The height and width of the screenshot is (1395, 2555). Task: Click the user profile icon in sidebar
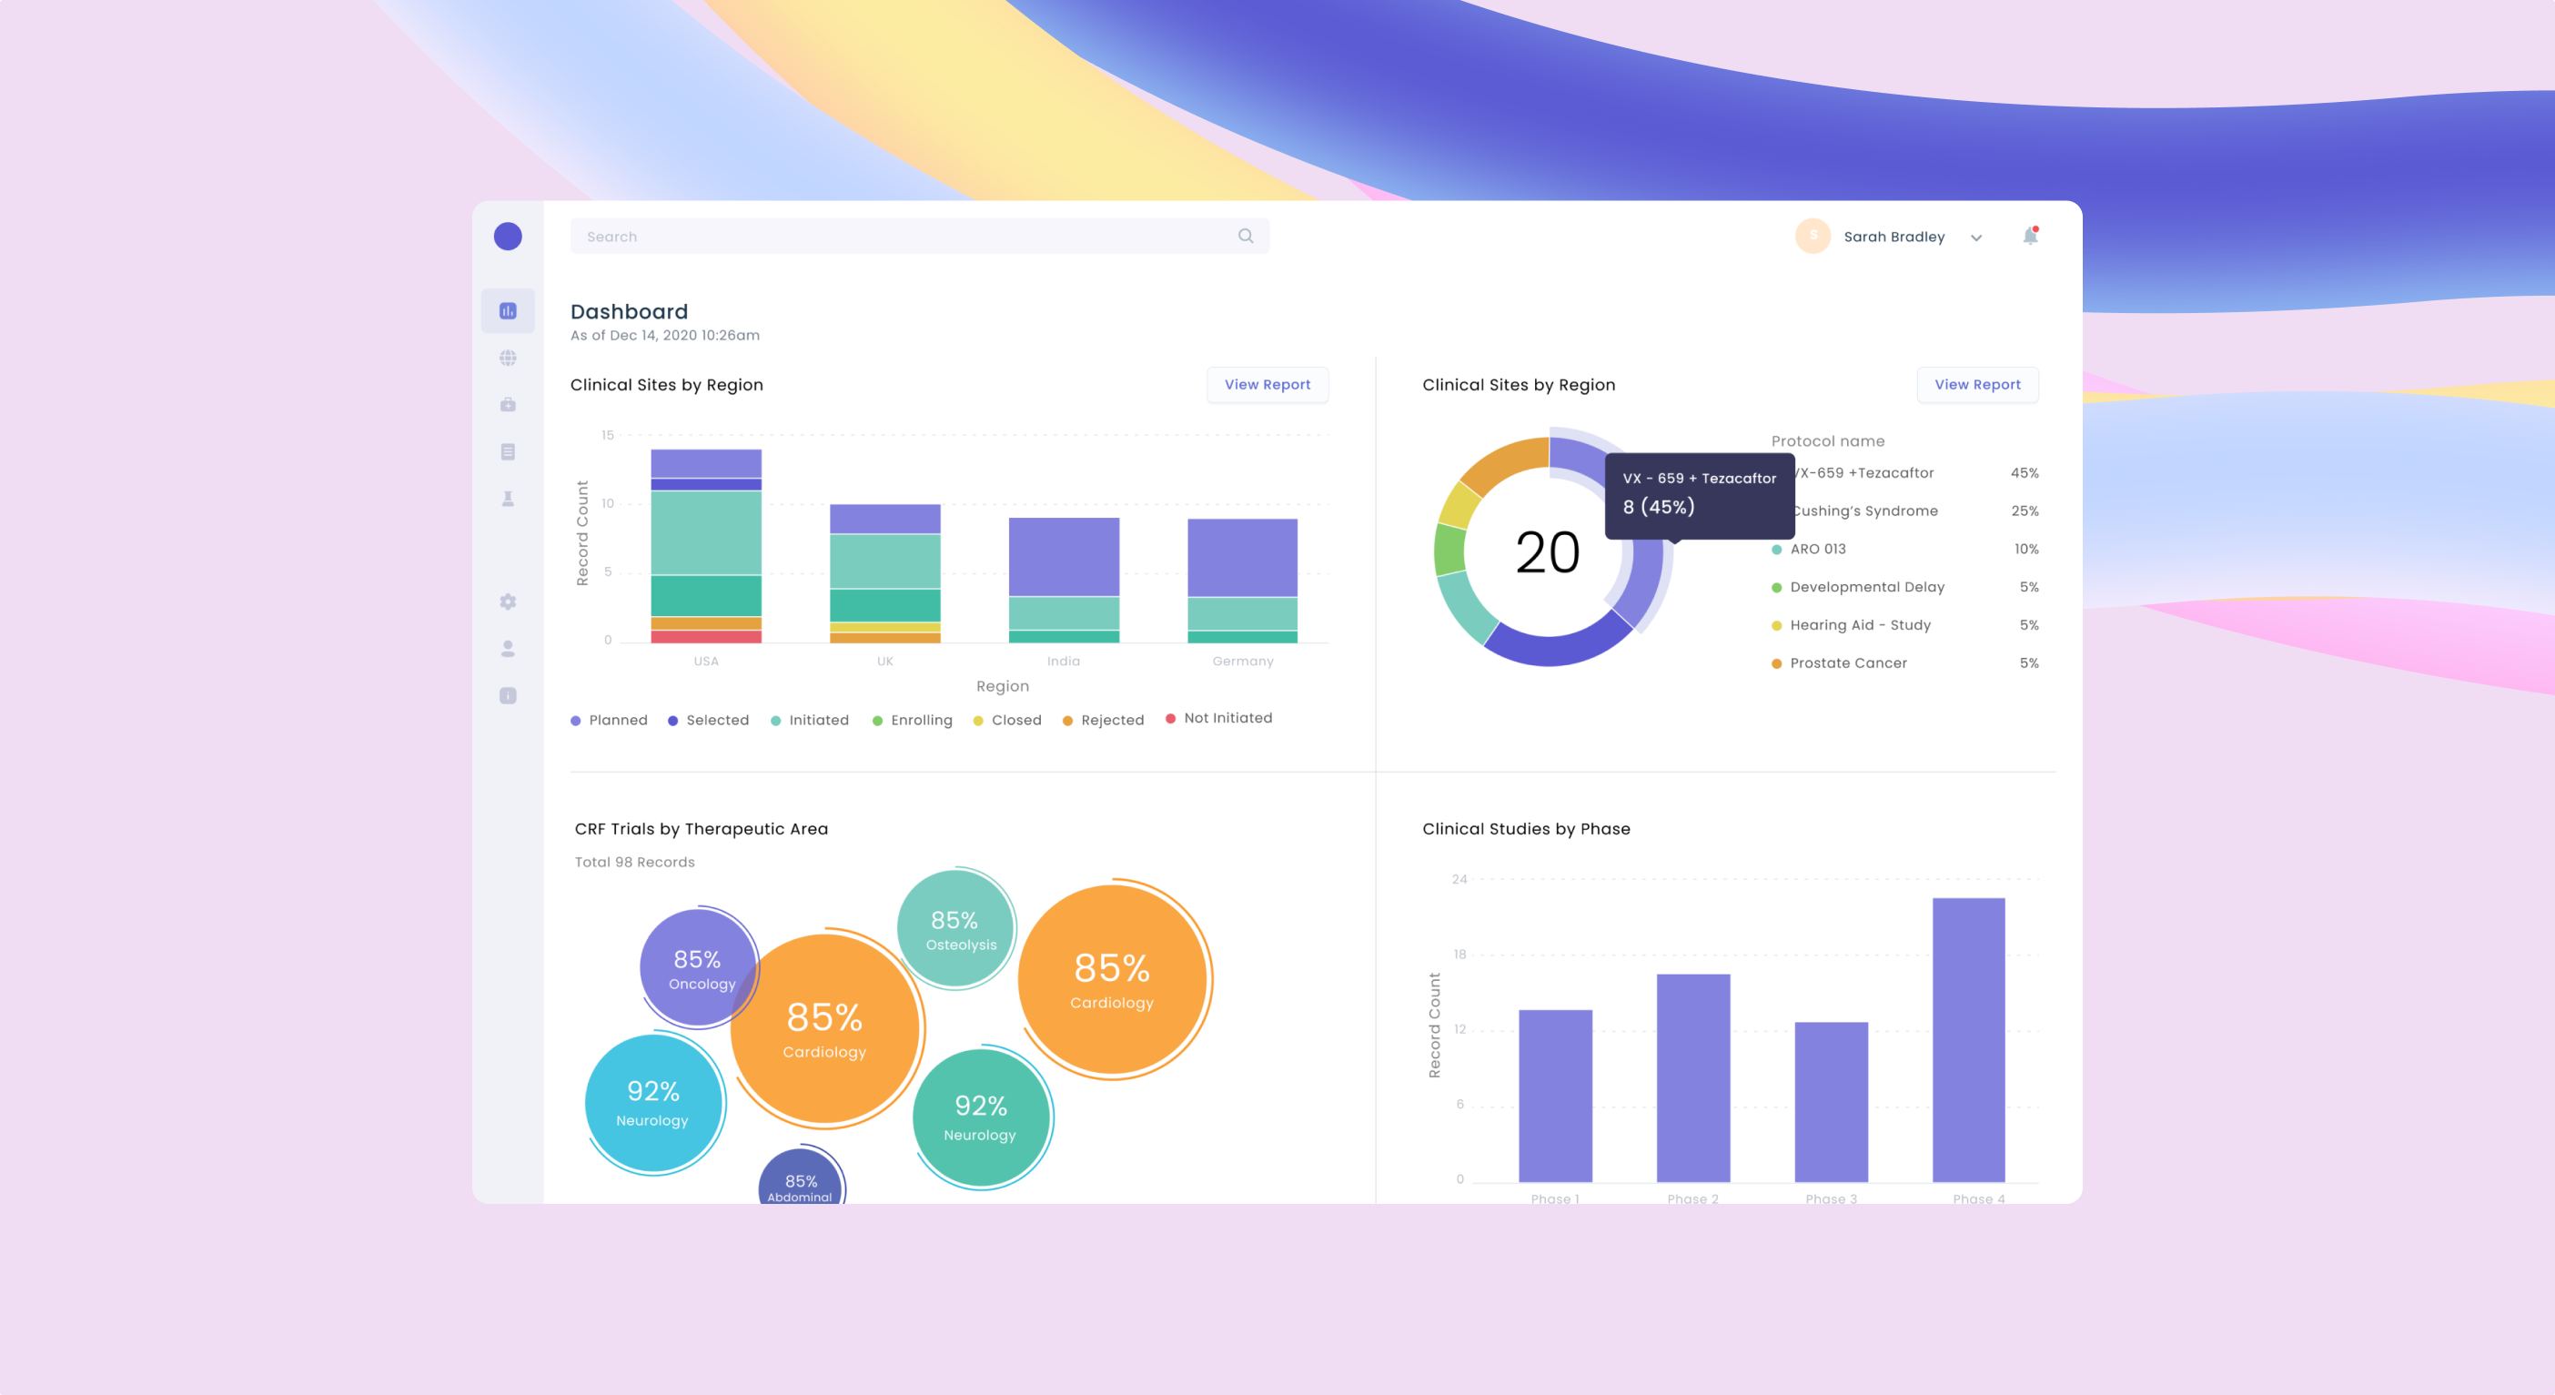pos(508,648)
